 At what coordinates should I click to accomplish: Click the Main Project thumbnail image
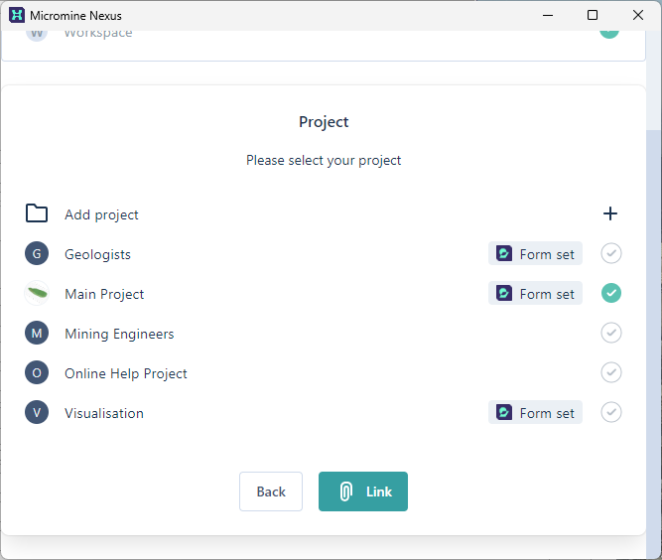[37, 294]
